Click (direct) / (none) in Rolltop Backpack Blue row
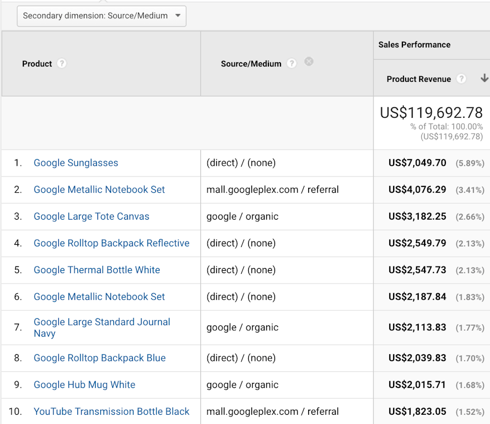This screenshot has width=490, height=424. pos(241,358)
